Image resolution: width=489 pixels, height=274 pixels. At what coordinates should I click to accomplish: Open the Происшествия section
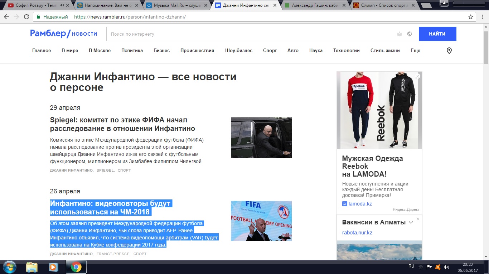point(197,51)
